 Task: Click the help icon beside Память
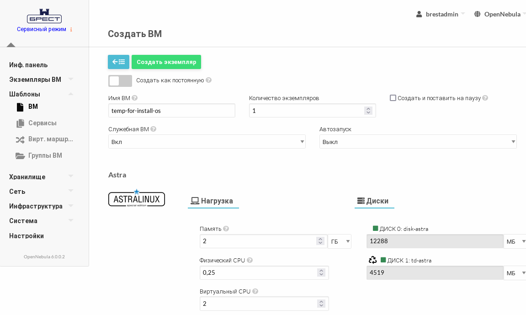click(226, 229)
